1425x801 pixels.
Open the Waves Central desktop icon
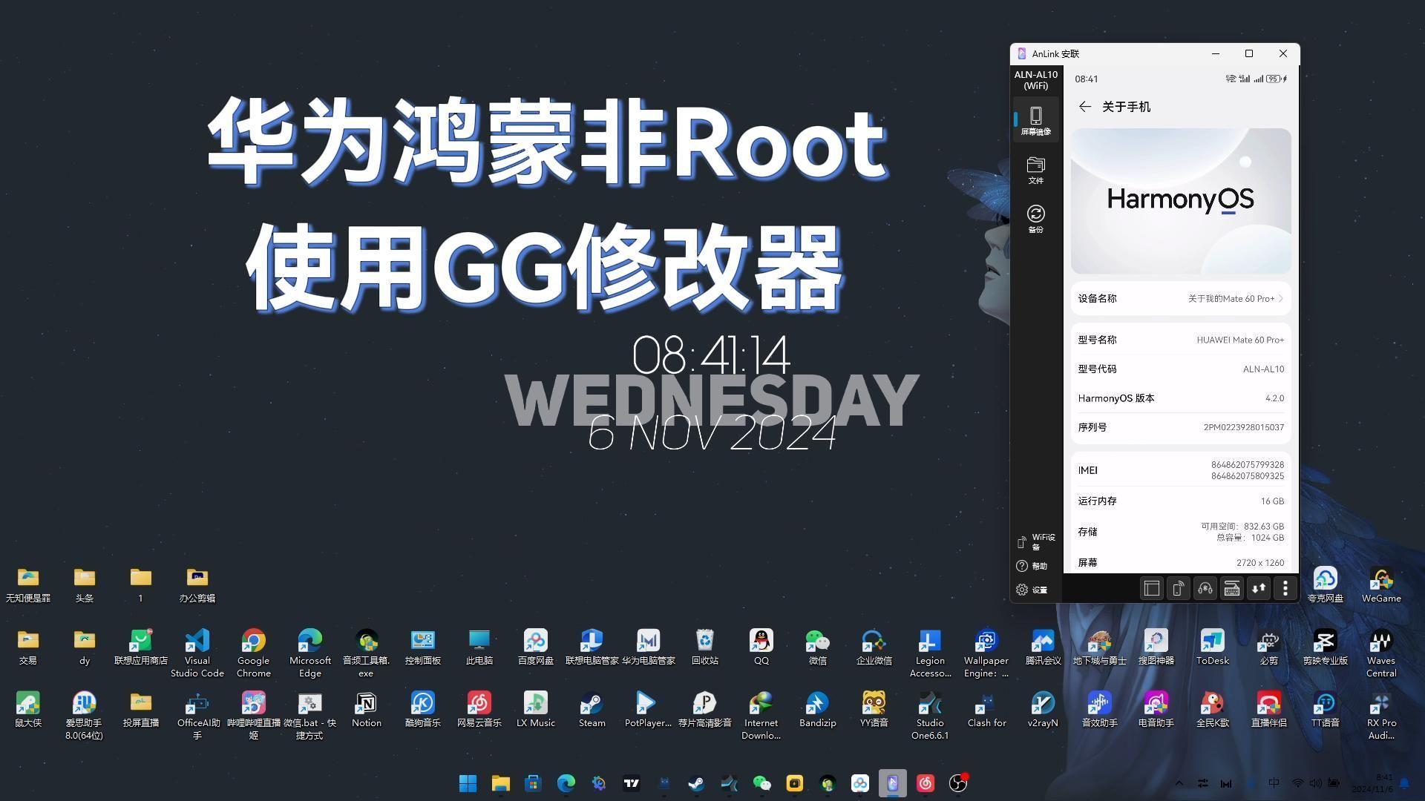[1381, 653]
